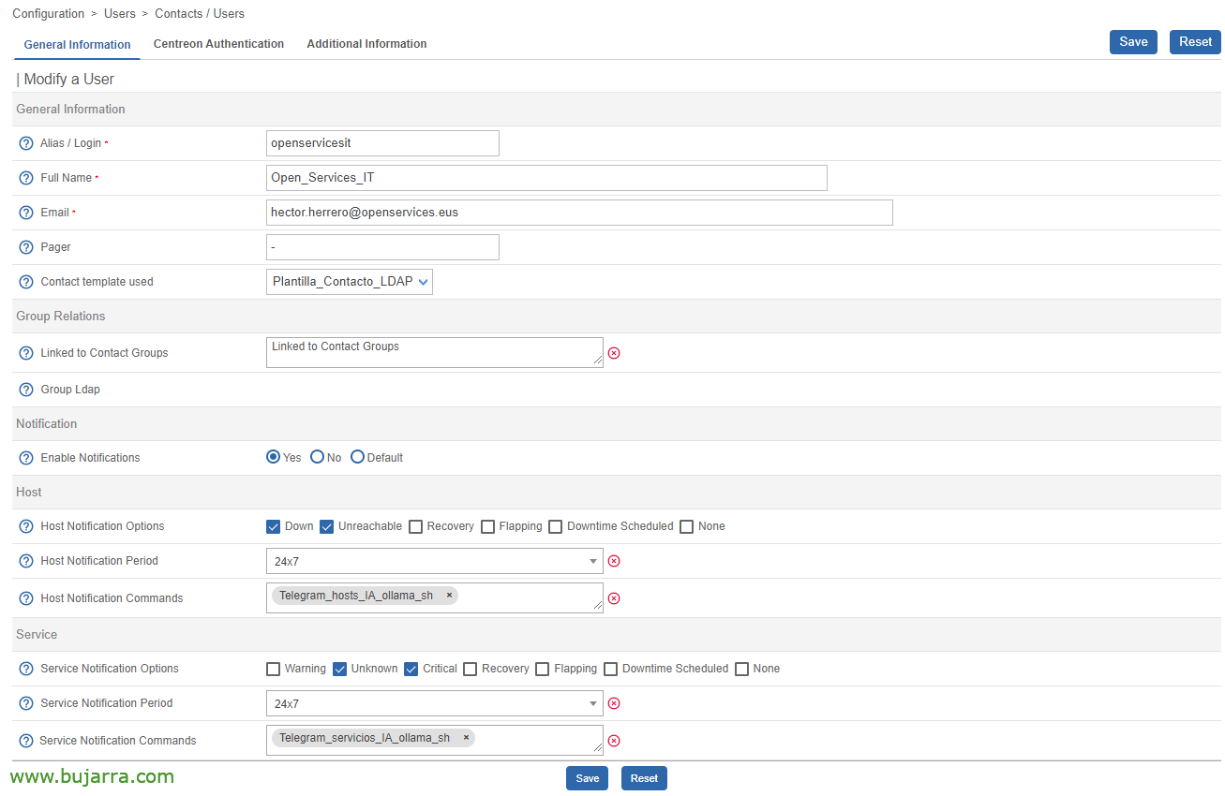Remove Telegram_servicios_IA_ollama_sh tag
Viewport: 1225px width, 796px height.
click(x=466, y=737)
